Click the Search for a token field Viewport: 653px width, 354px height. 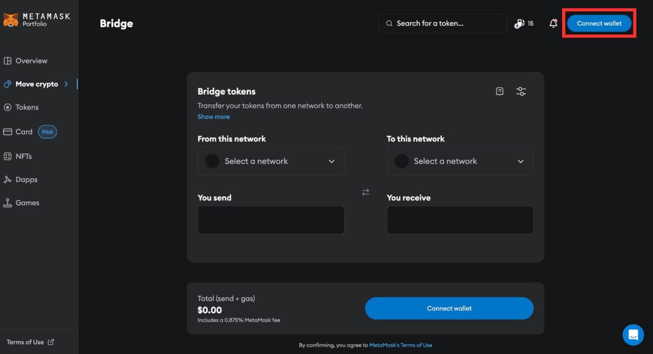[x=442, y=23]
